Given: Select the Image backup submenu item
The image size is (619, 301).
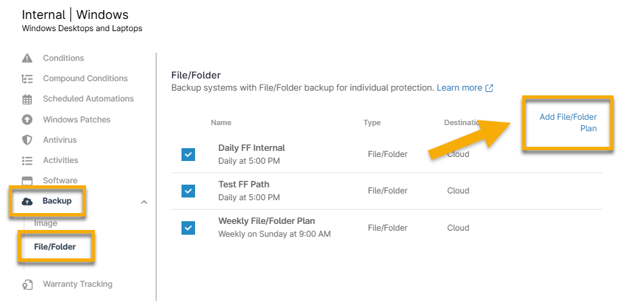Looking at the screenshot, I should click(45, 223).
